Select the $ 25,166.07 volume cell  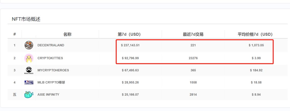pyautogui.click(x=130, y=95)
